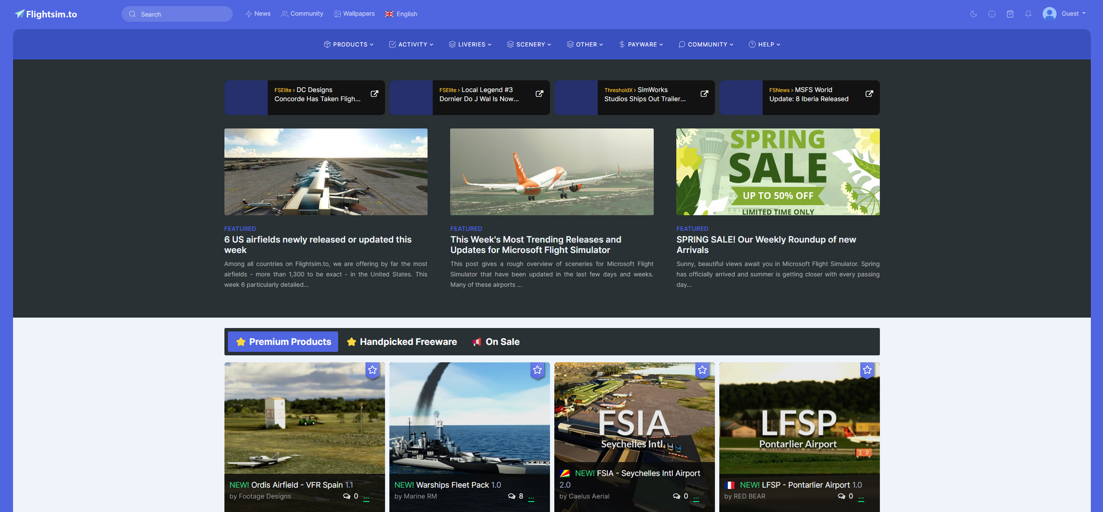This screenshot has height=512, width=1103.
Task: Open the airport terminal featured image
Action: pyautogui.click(x=326, y=172)
